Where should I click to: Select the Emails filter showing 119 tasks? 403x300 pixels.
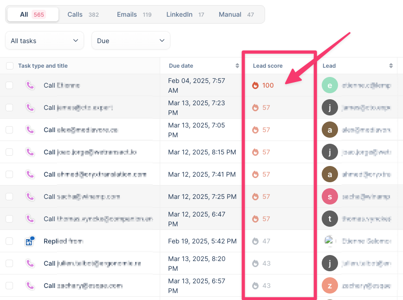tap(126, 14)
